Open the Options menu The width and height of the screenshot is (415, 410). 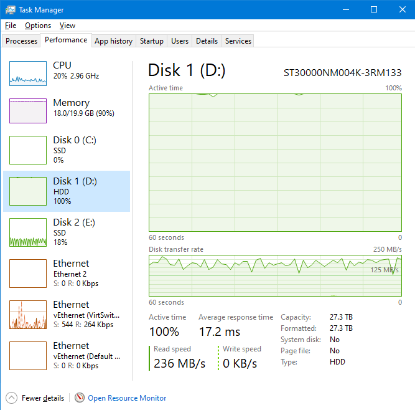pos(38,26)
